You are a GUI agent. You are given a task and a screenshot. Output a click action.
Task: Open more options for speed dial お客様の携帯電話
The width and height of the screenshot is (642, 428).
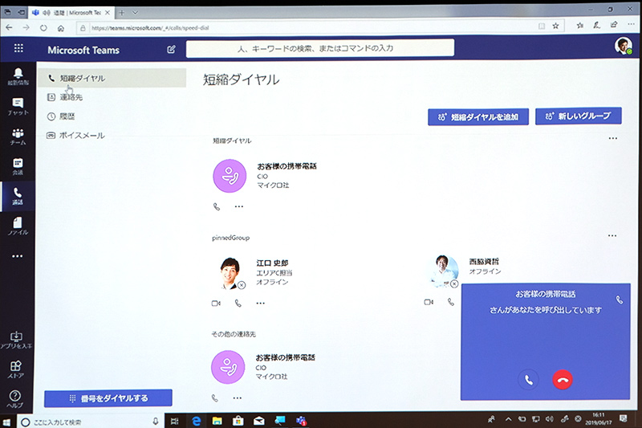point(239,206)
